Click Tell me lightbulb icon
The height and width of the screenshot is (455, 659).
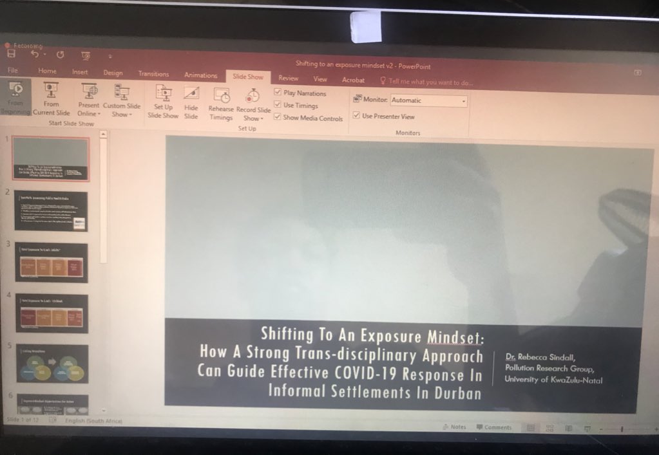tap(383, 80)
